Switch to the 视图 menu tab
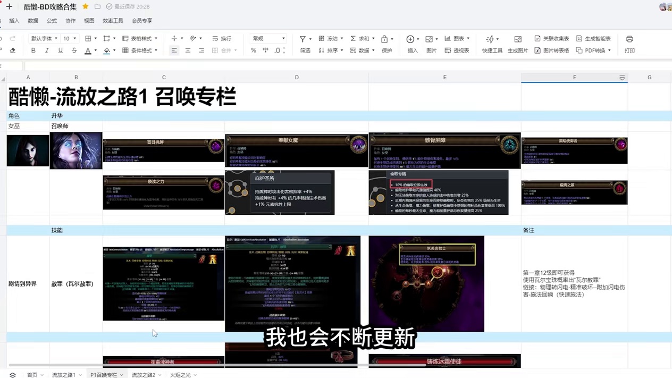 pyautogui.click(x=90, y=20)
